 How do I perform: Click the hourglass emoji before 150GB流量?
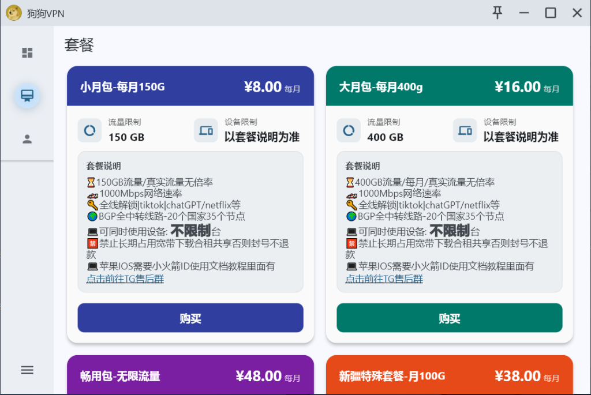[91, 183]
